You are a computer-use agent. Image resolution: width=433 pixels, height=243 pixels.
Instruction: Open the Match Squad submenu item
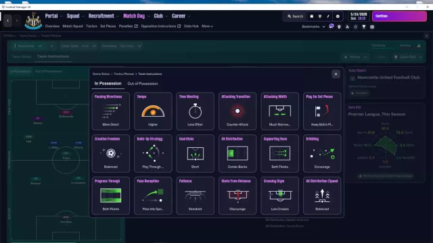coord(72,26)
